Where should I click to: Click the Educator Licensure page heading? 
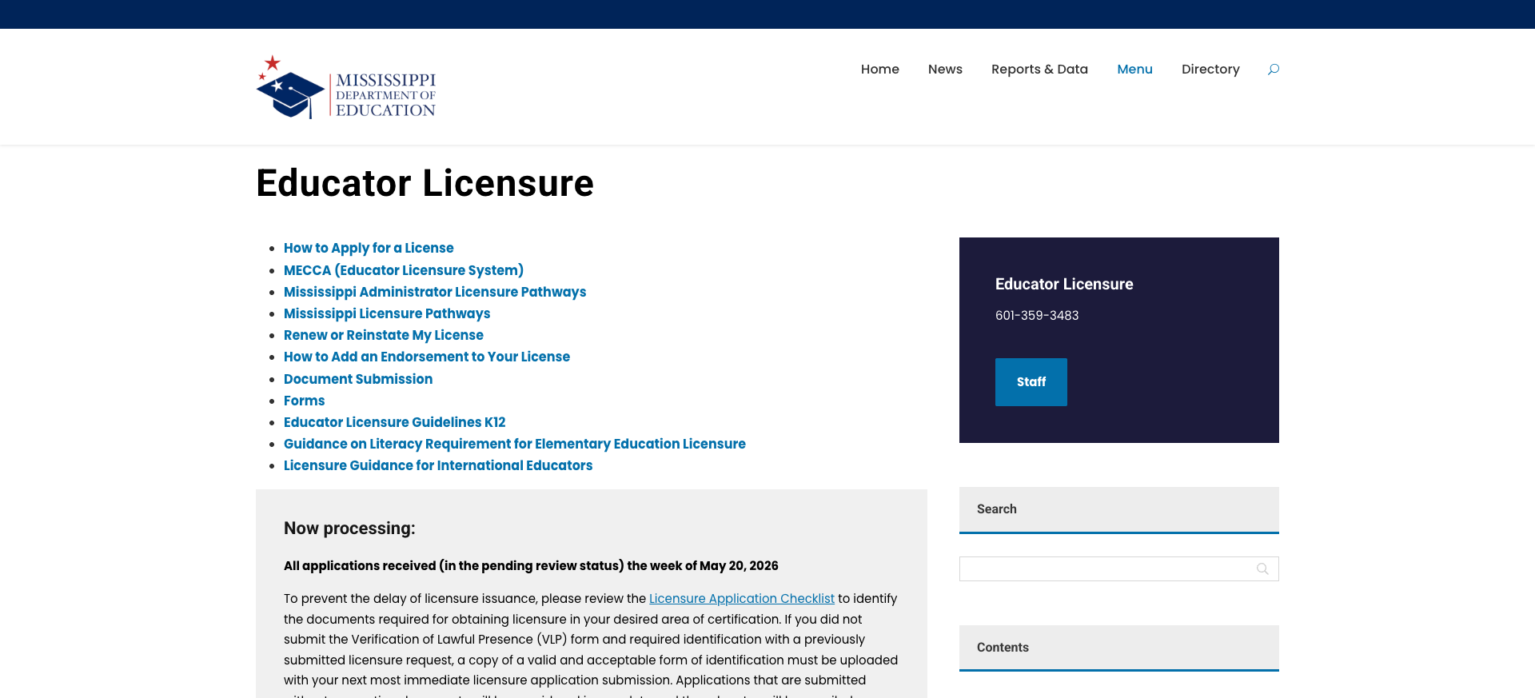pyautogui.click(x=425, y=184)
